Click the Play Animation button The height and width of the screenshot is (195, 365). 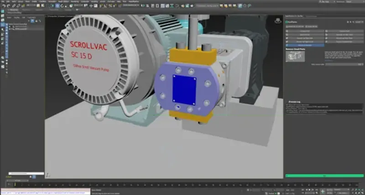pos(309,190)
